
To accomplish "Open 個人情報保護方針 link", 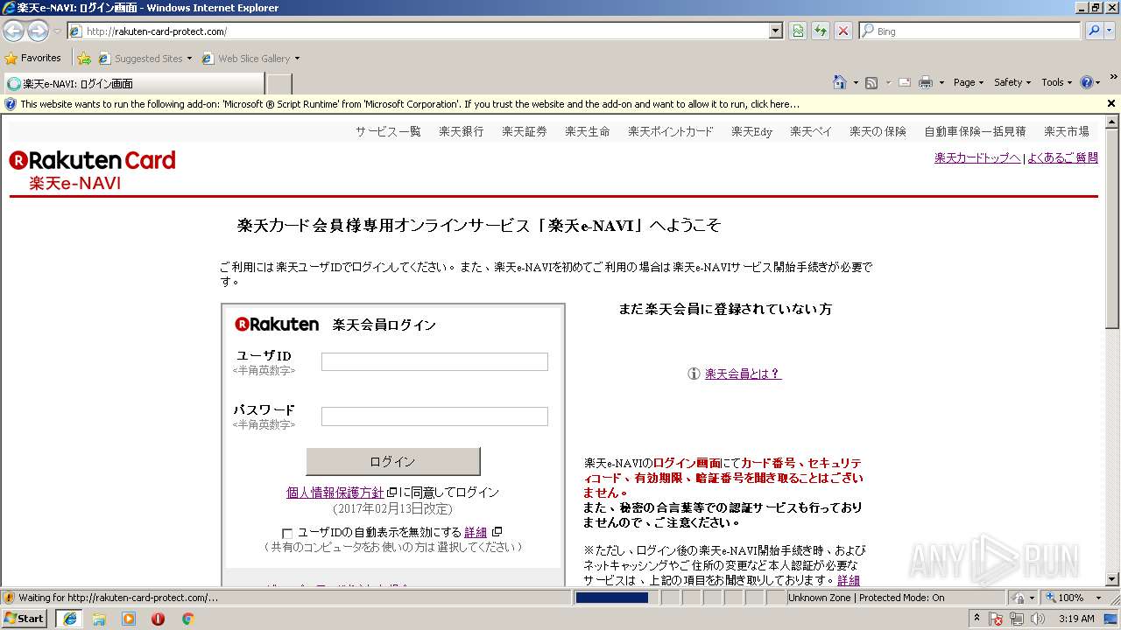I will 335,493.
